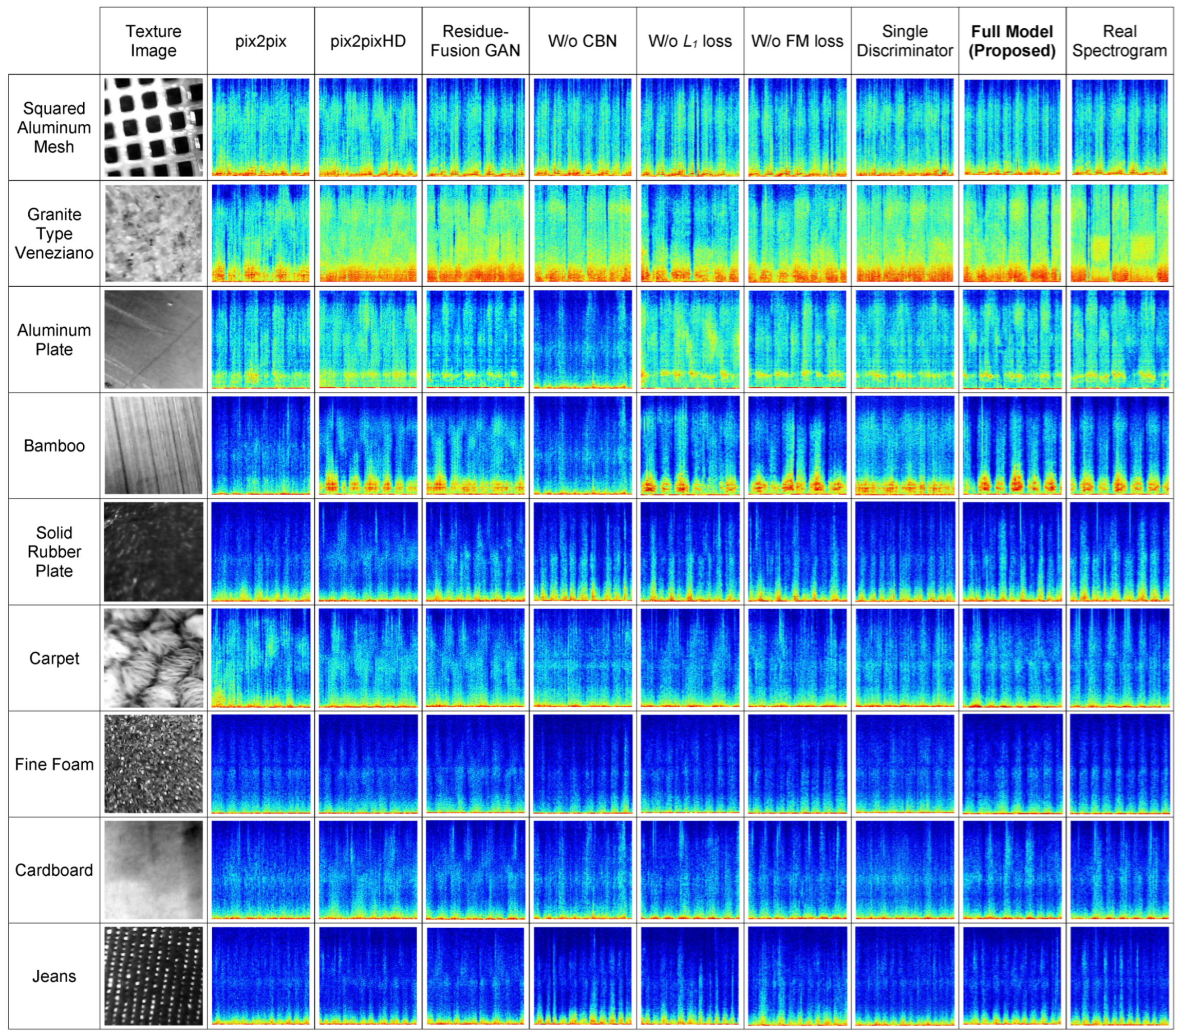Viewport: 1180px width, 1036px height.
Task: Select the Aluminum Plate W/o FM loss spectrogram
Action: pyautogui.click(x=797, y=340)
